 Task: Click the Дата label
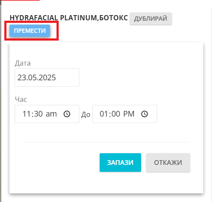[23, 63]
